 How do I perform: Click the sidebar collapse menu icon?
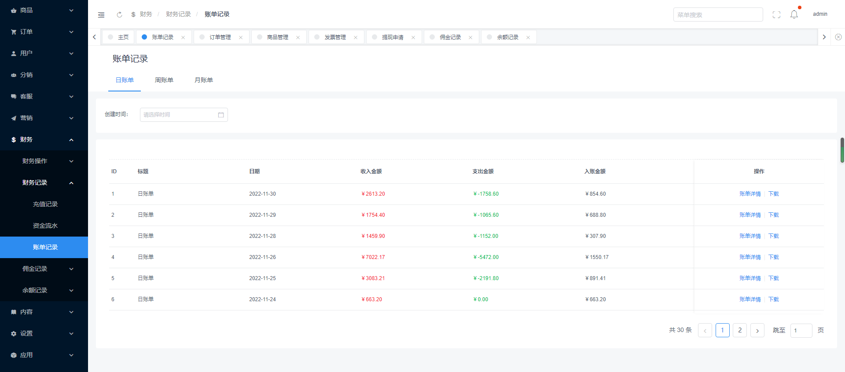point(101,15)
